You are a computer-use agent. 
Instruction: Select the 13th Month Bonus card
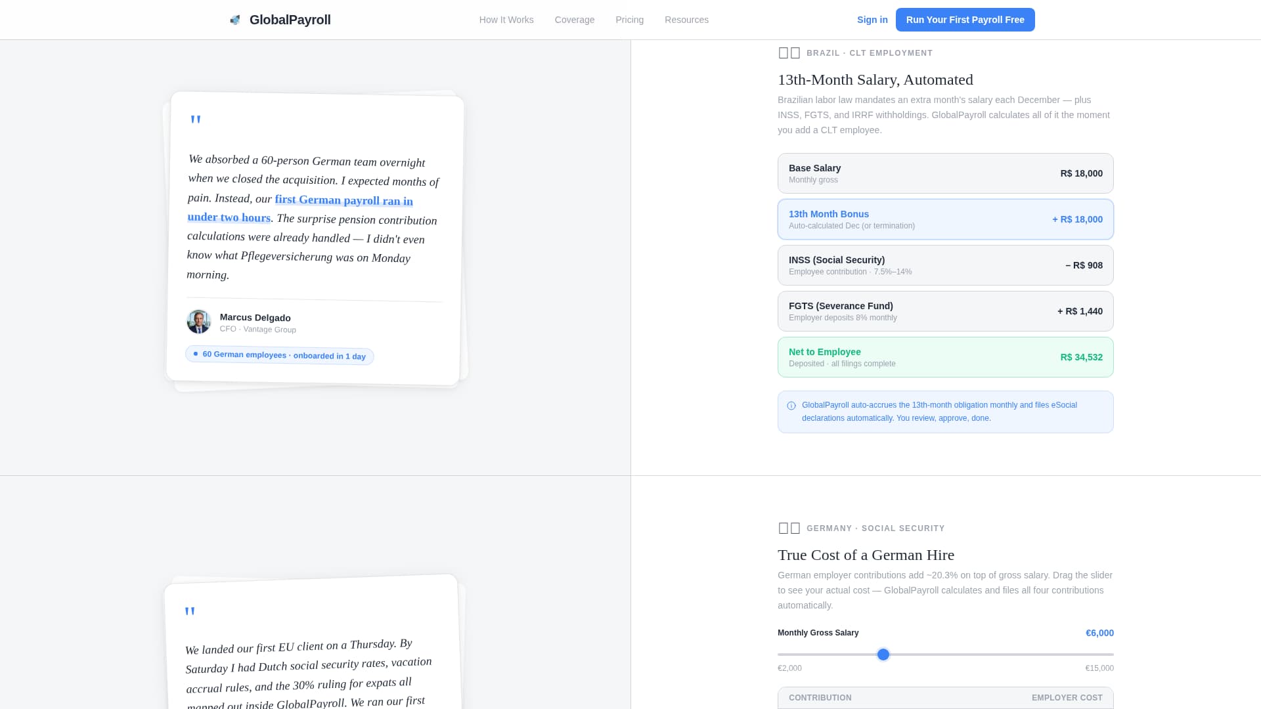(x=945, y=219)
